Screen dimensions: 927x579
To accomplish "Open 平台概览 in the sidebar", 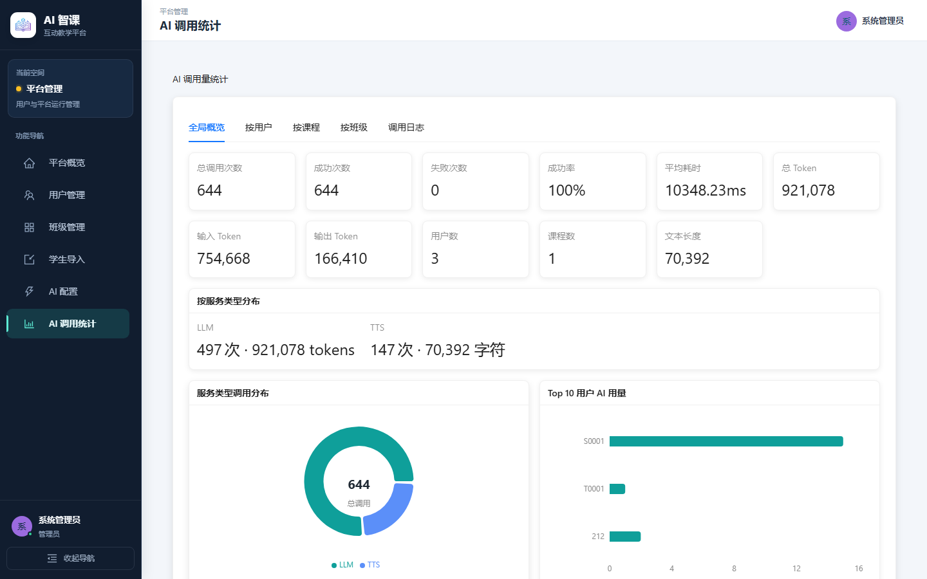I will [x=68, y=163].
